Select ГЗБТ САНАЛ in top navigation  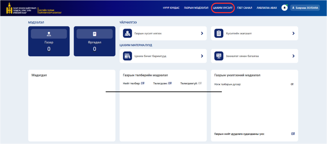(x=244, y=8)
